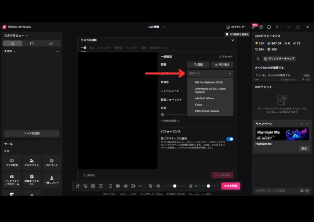Click the magic wand icon in bottom toolbar

(x=77, y=186)
